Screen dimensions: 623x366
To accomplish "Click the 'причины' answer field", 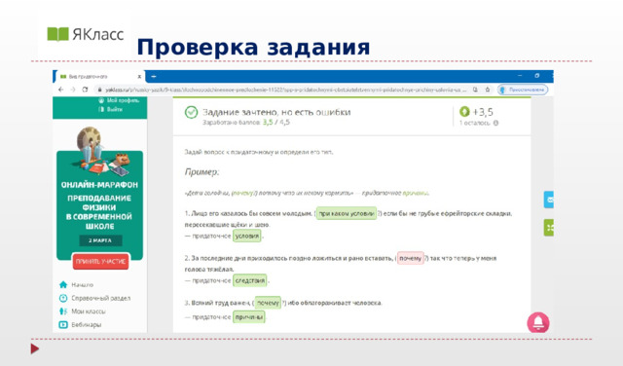I will (249, 317).
